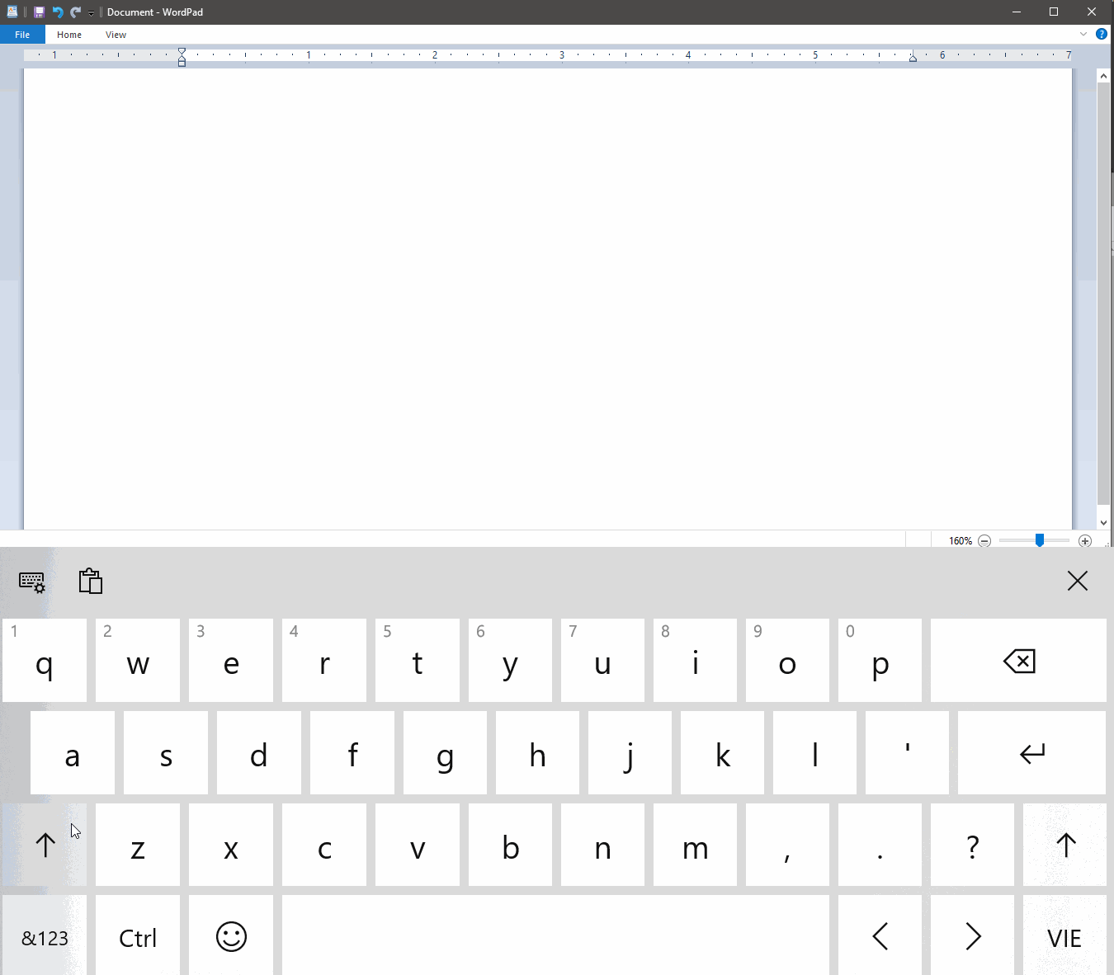Switch to the View tab
This screenshot has width=1114, height=975.
coord(116,35)
